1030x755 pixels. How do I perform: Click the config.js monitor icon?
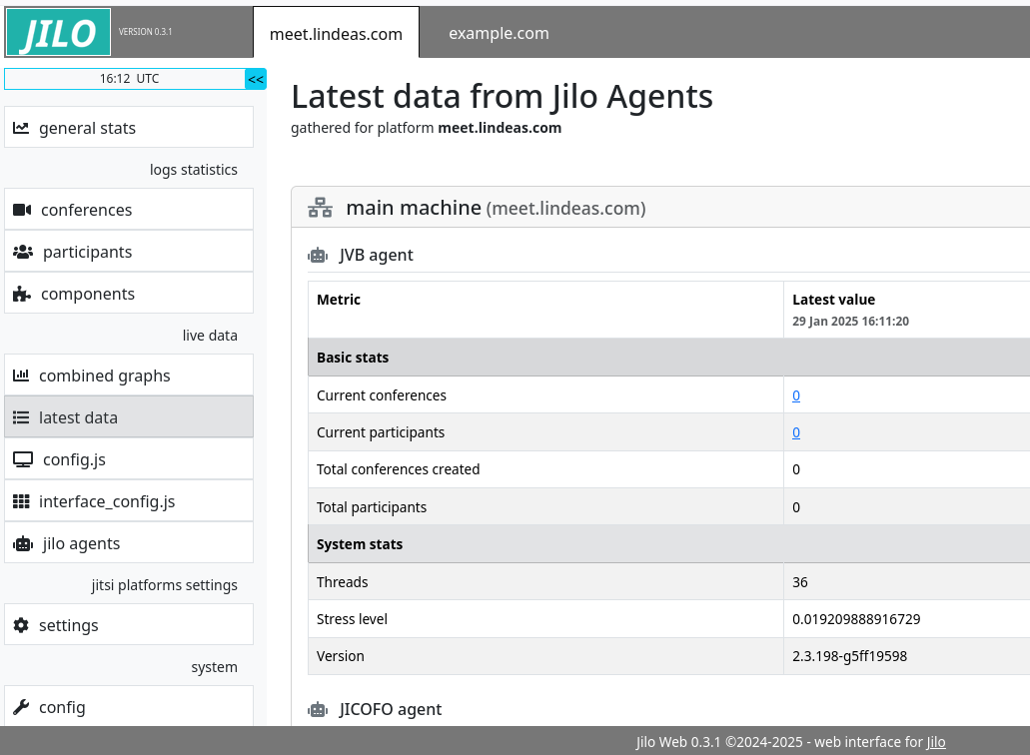[22, 459]
